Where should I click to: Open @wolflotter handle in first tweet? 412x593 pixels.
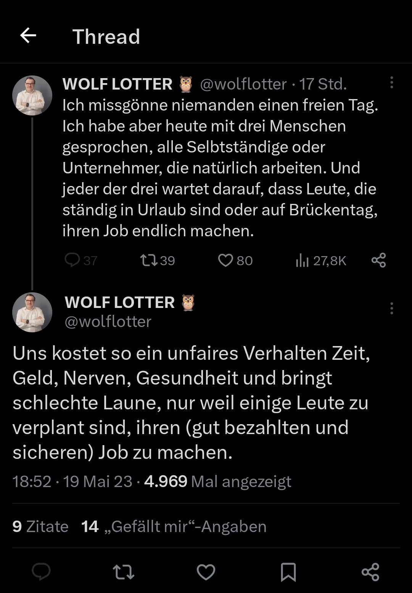(243, 84)
